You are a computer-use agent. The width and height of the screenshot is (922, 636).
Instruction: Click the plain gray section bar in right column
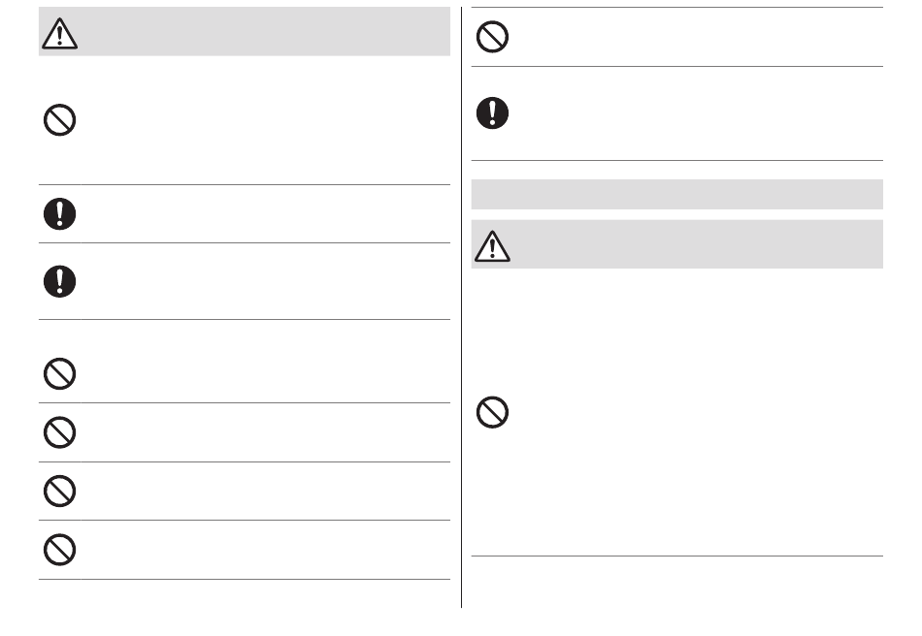(x=676, y=194)
